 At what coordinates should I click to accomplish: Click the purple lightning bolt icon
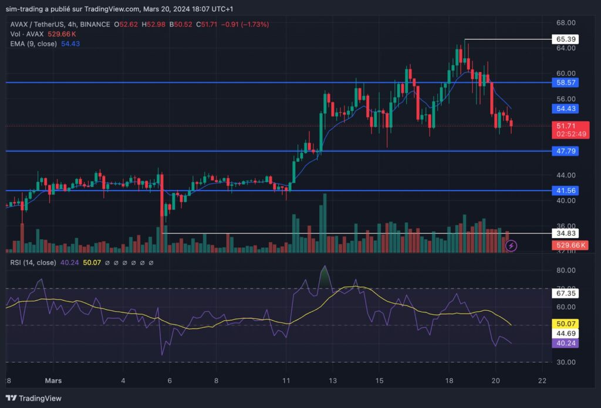pyautogui.click(x=511, y=246)
